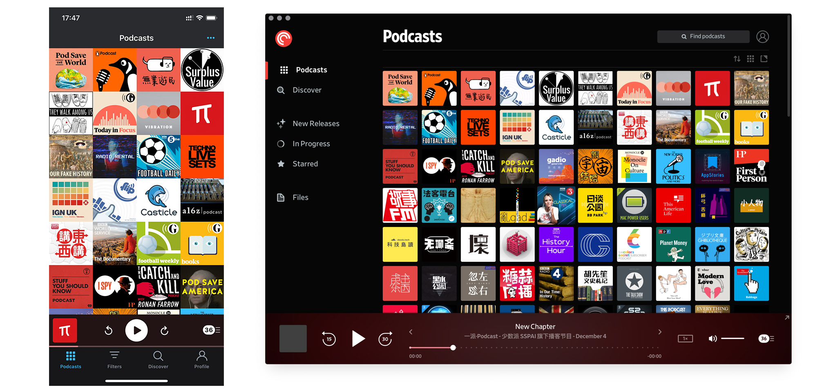Open Pod Save the World on desktop grid
The width and height of the screenshot is (840, 392).
(400, 88)
